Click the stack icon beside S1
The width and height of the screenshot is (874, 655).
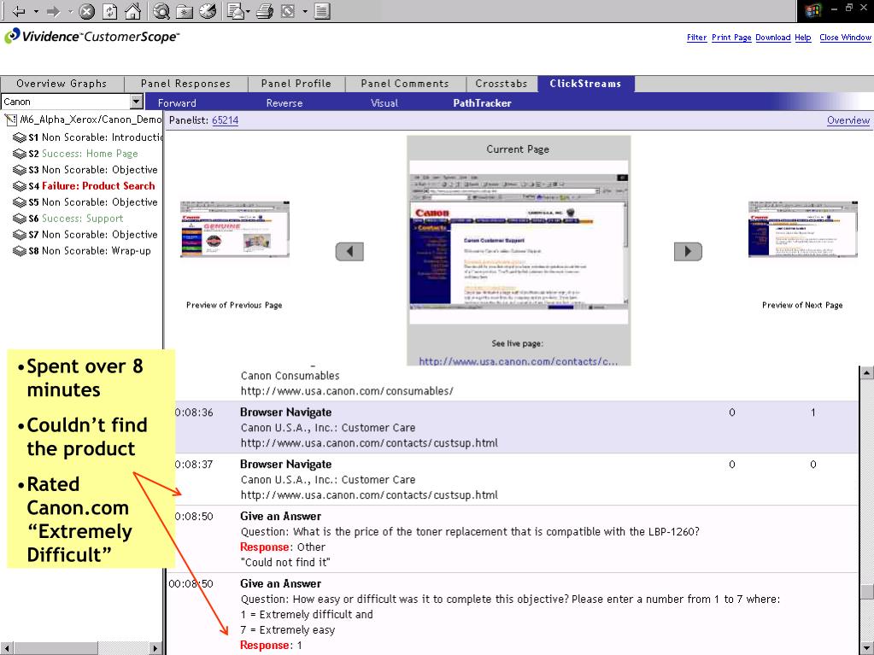[20, 137]
